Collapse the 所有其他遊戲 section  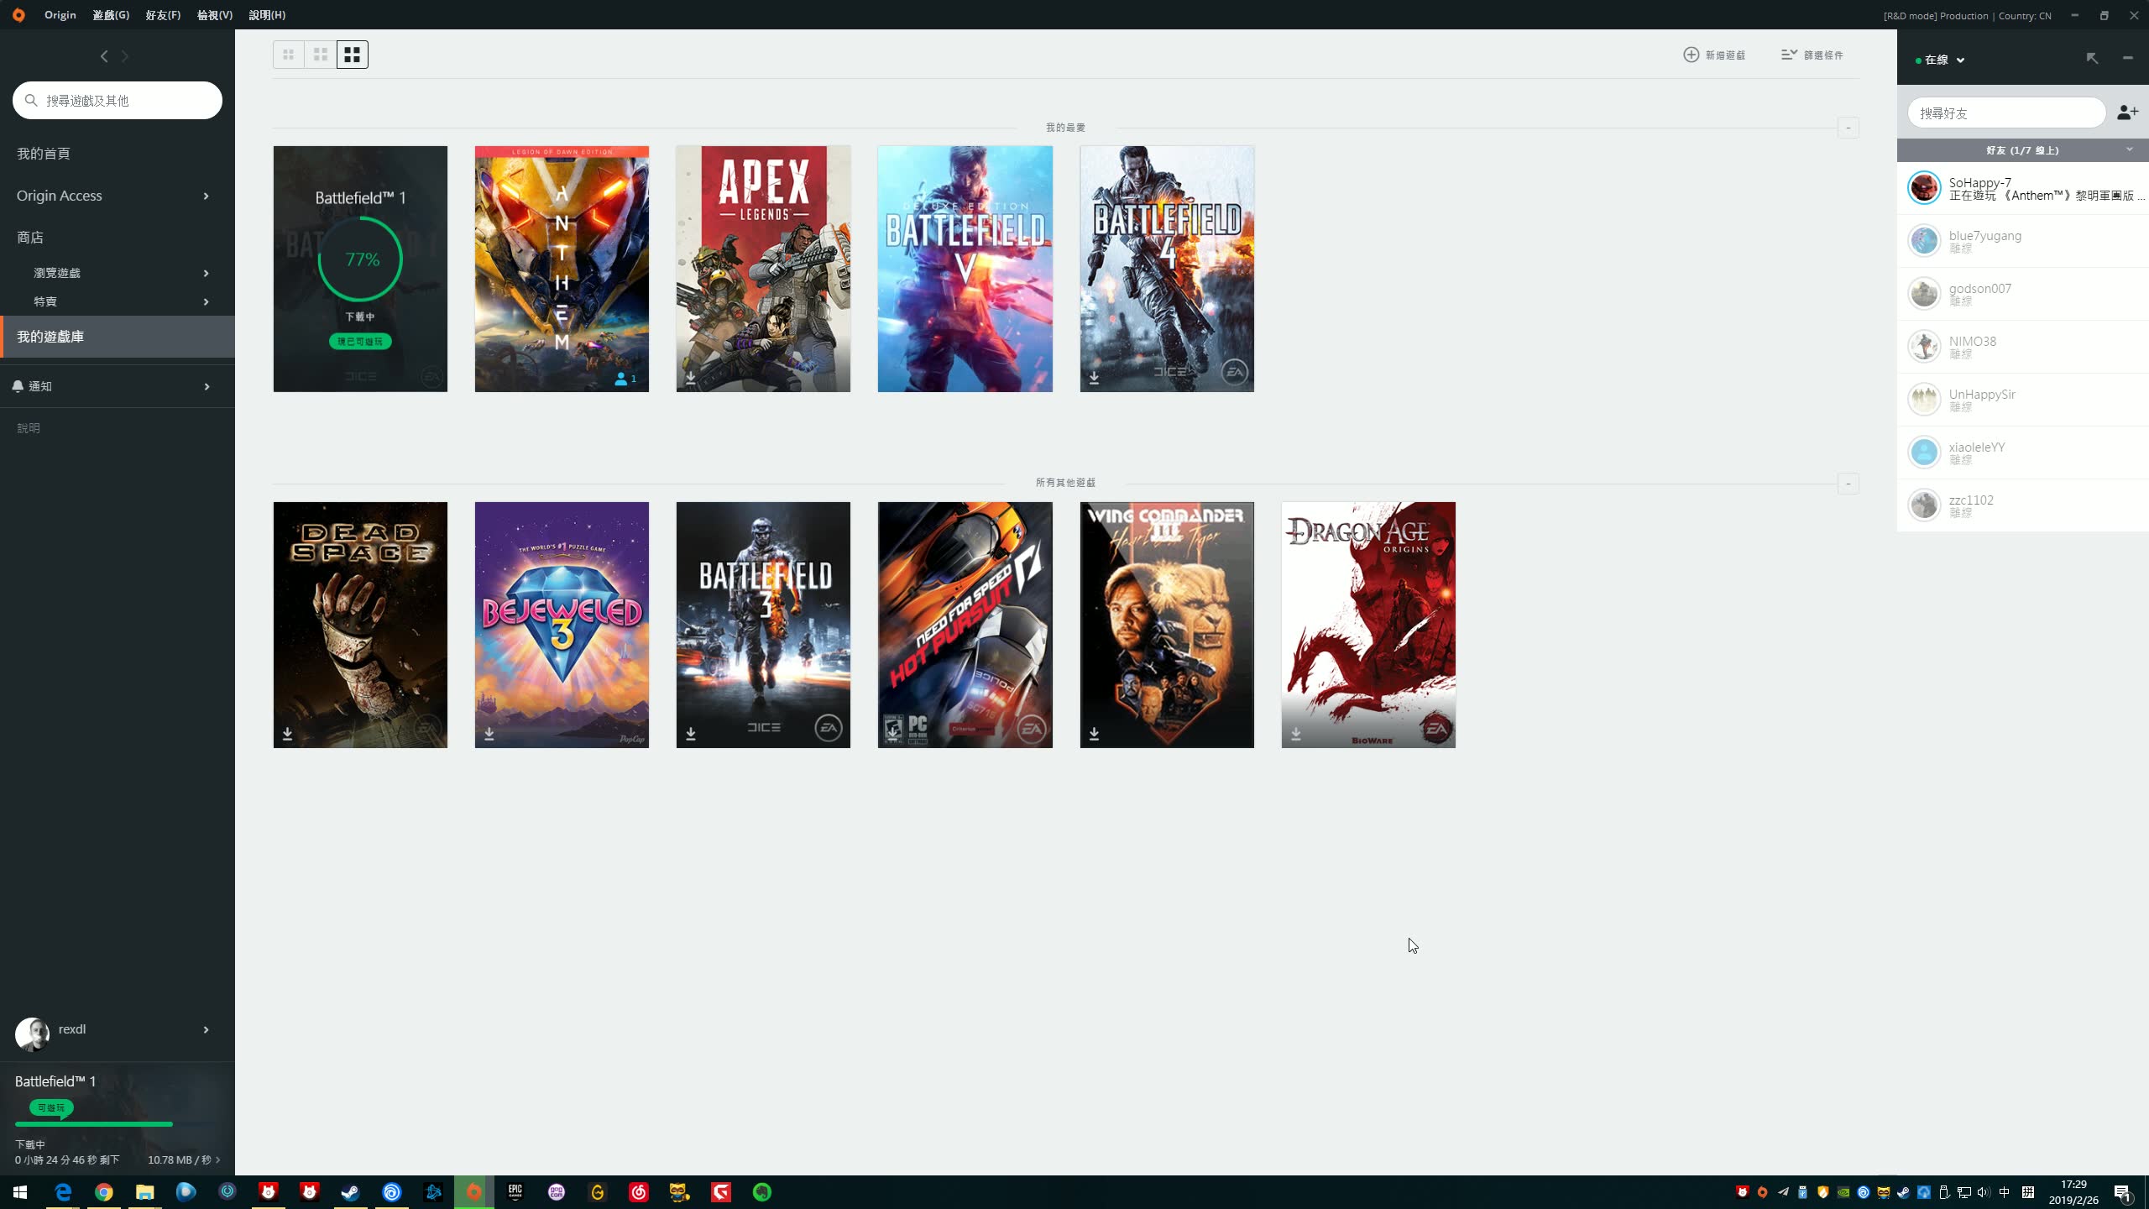click(x=1848, y=484)
